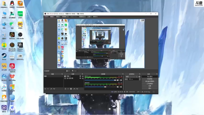204x115 pixels.
Task: Toggle lock on Display Capture source
Action: (x=83, y=78)
